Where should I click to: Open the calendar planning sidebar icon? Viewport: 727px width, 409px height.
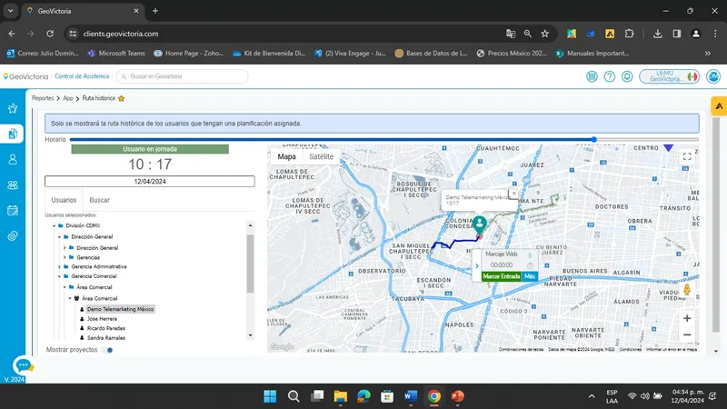tap(13, 211)
